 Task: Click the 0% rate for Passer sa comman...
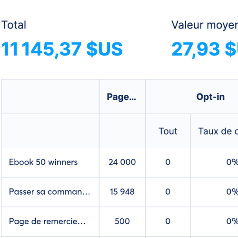(232, 192)
